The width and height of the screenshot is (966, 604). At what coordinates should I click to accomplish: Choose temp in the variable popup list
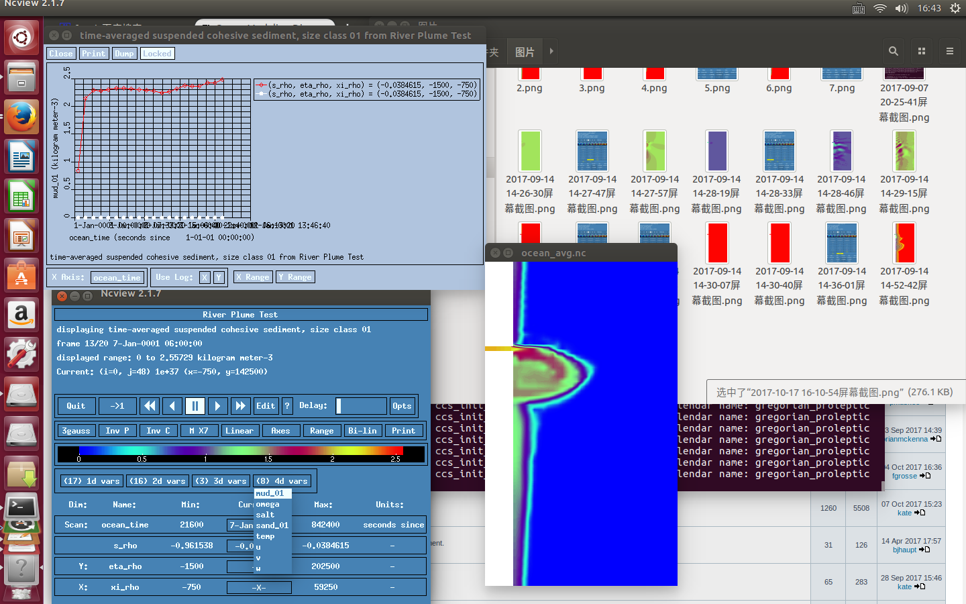(x=265, y=536)
